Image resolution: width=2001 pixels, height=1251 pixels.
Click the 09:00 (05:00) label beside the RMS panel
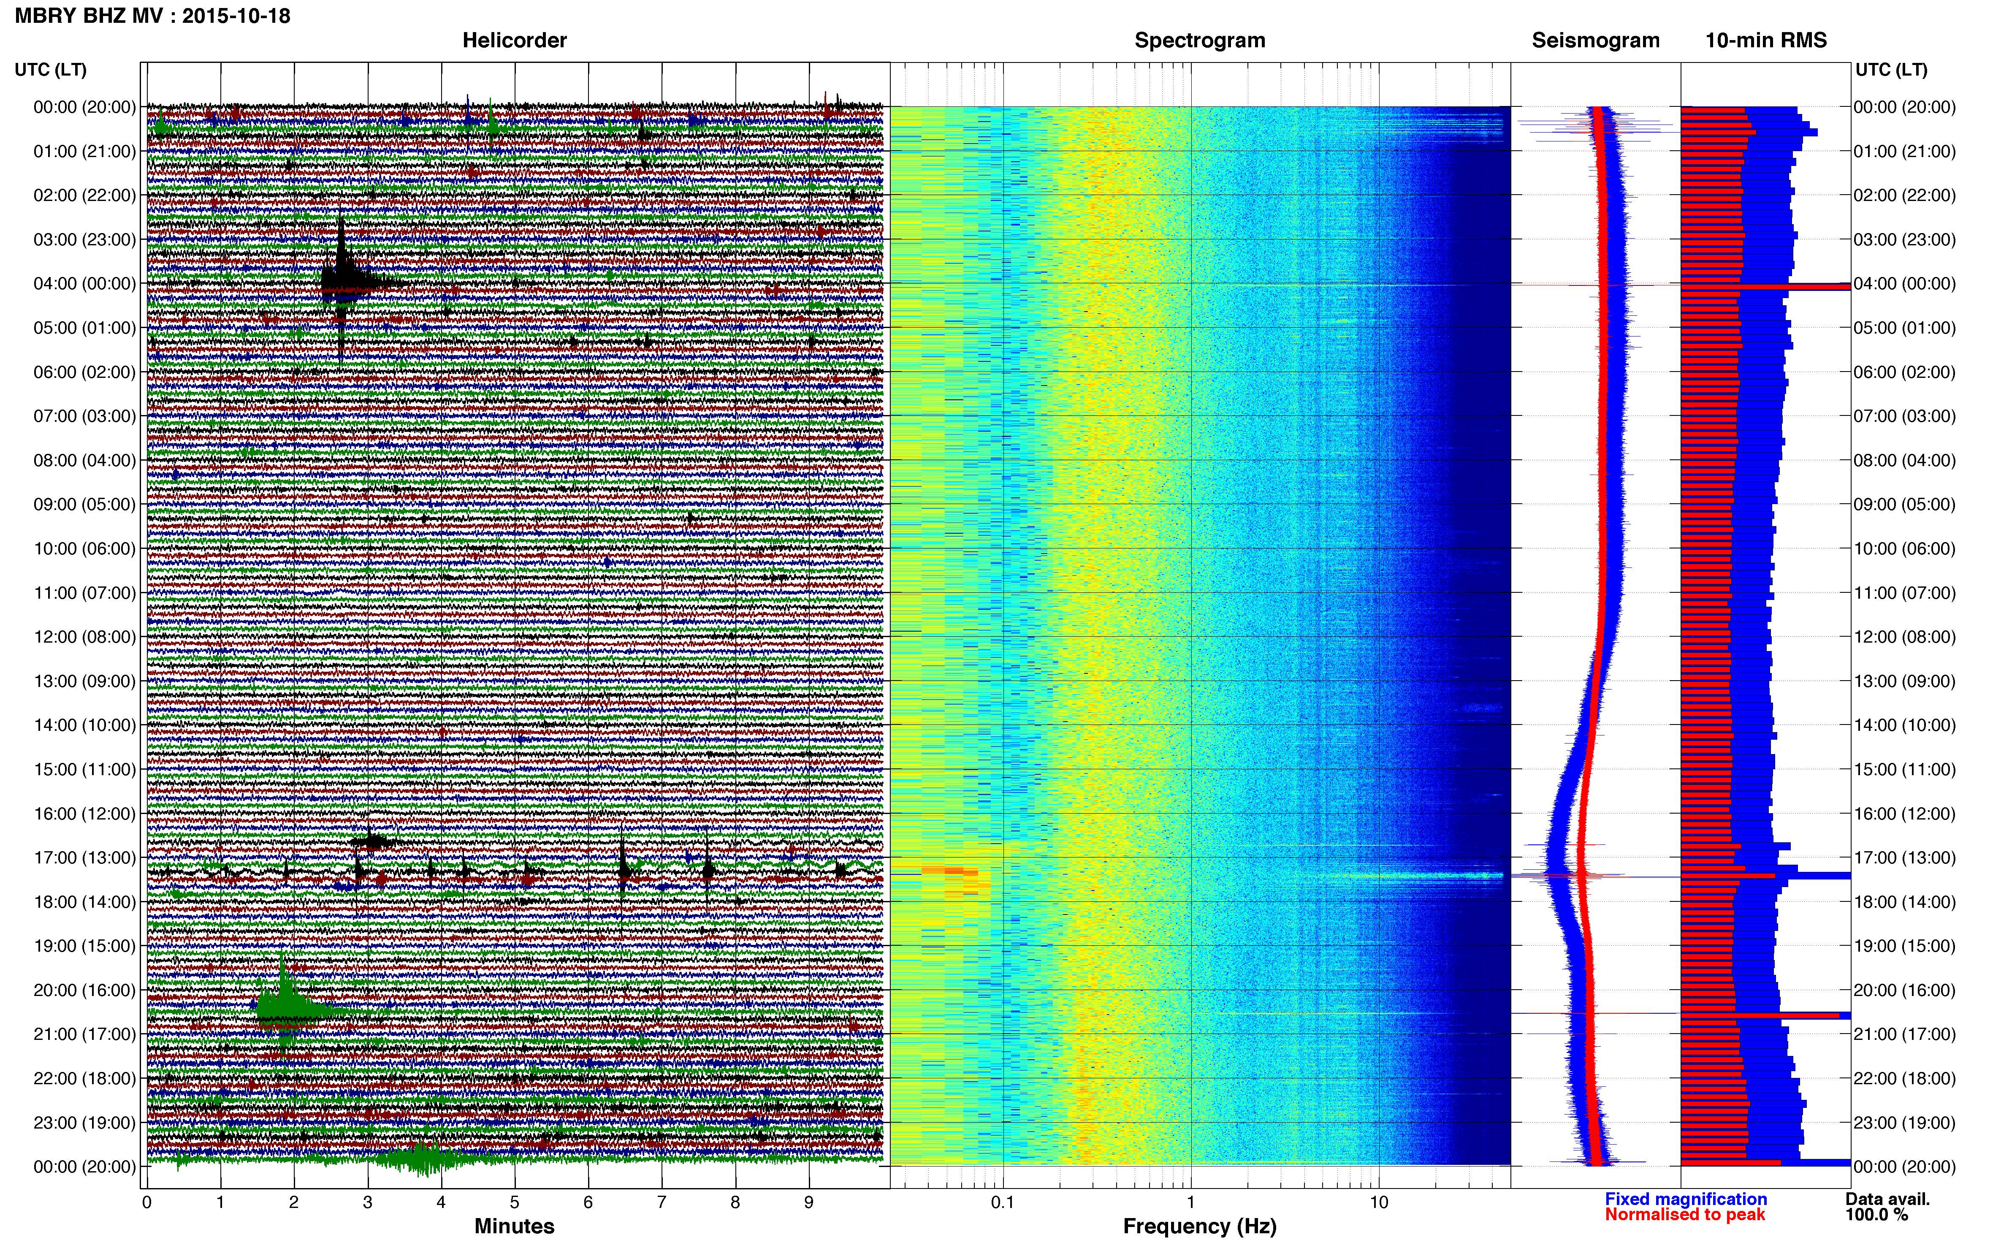point(1904,505)
